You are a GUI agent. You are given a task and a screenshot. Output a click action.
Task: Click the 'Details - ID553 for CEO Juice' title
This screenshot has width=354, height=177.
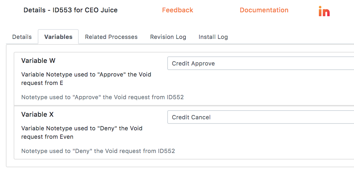coord(70,10)
